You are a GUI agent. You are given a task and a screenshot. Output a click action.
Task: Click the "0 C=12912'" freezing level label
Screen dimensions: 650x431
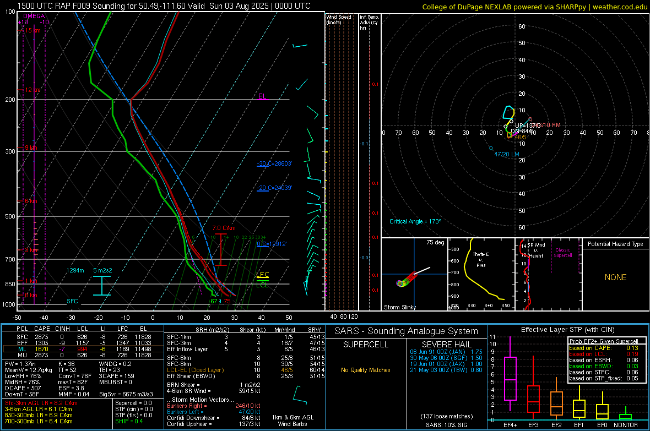(x=272, y=244)
